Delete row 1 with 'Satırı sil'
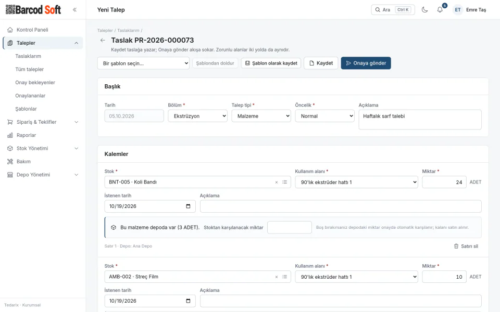The height and width of the screenshot is (312, 500). (466, 246)
